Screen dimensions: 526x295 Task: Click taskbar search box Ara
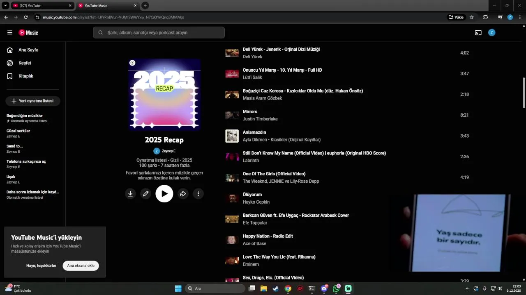click(x=215, y=288)
